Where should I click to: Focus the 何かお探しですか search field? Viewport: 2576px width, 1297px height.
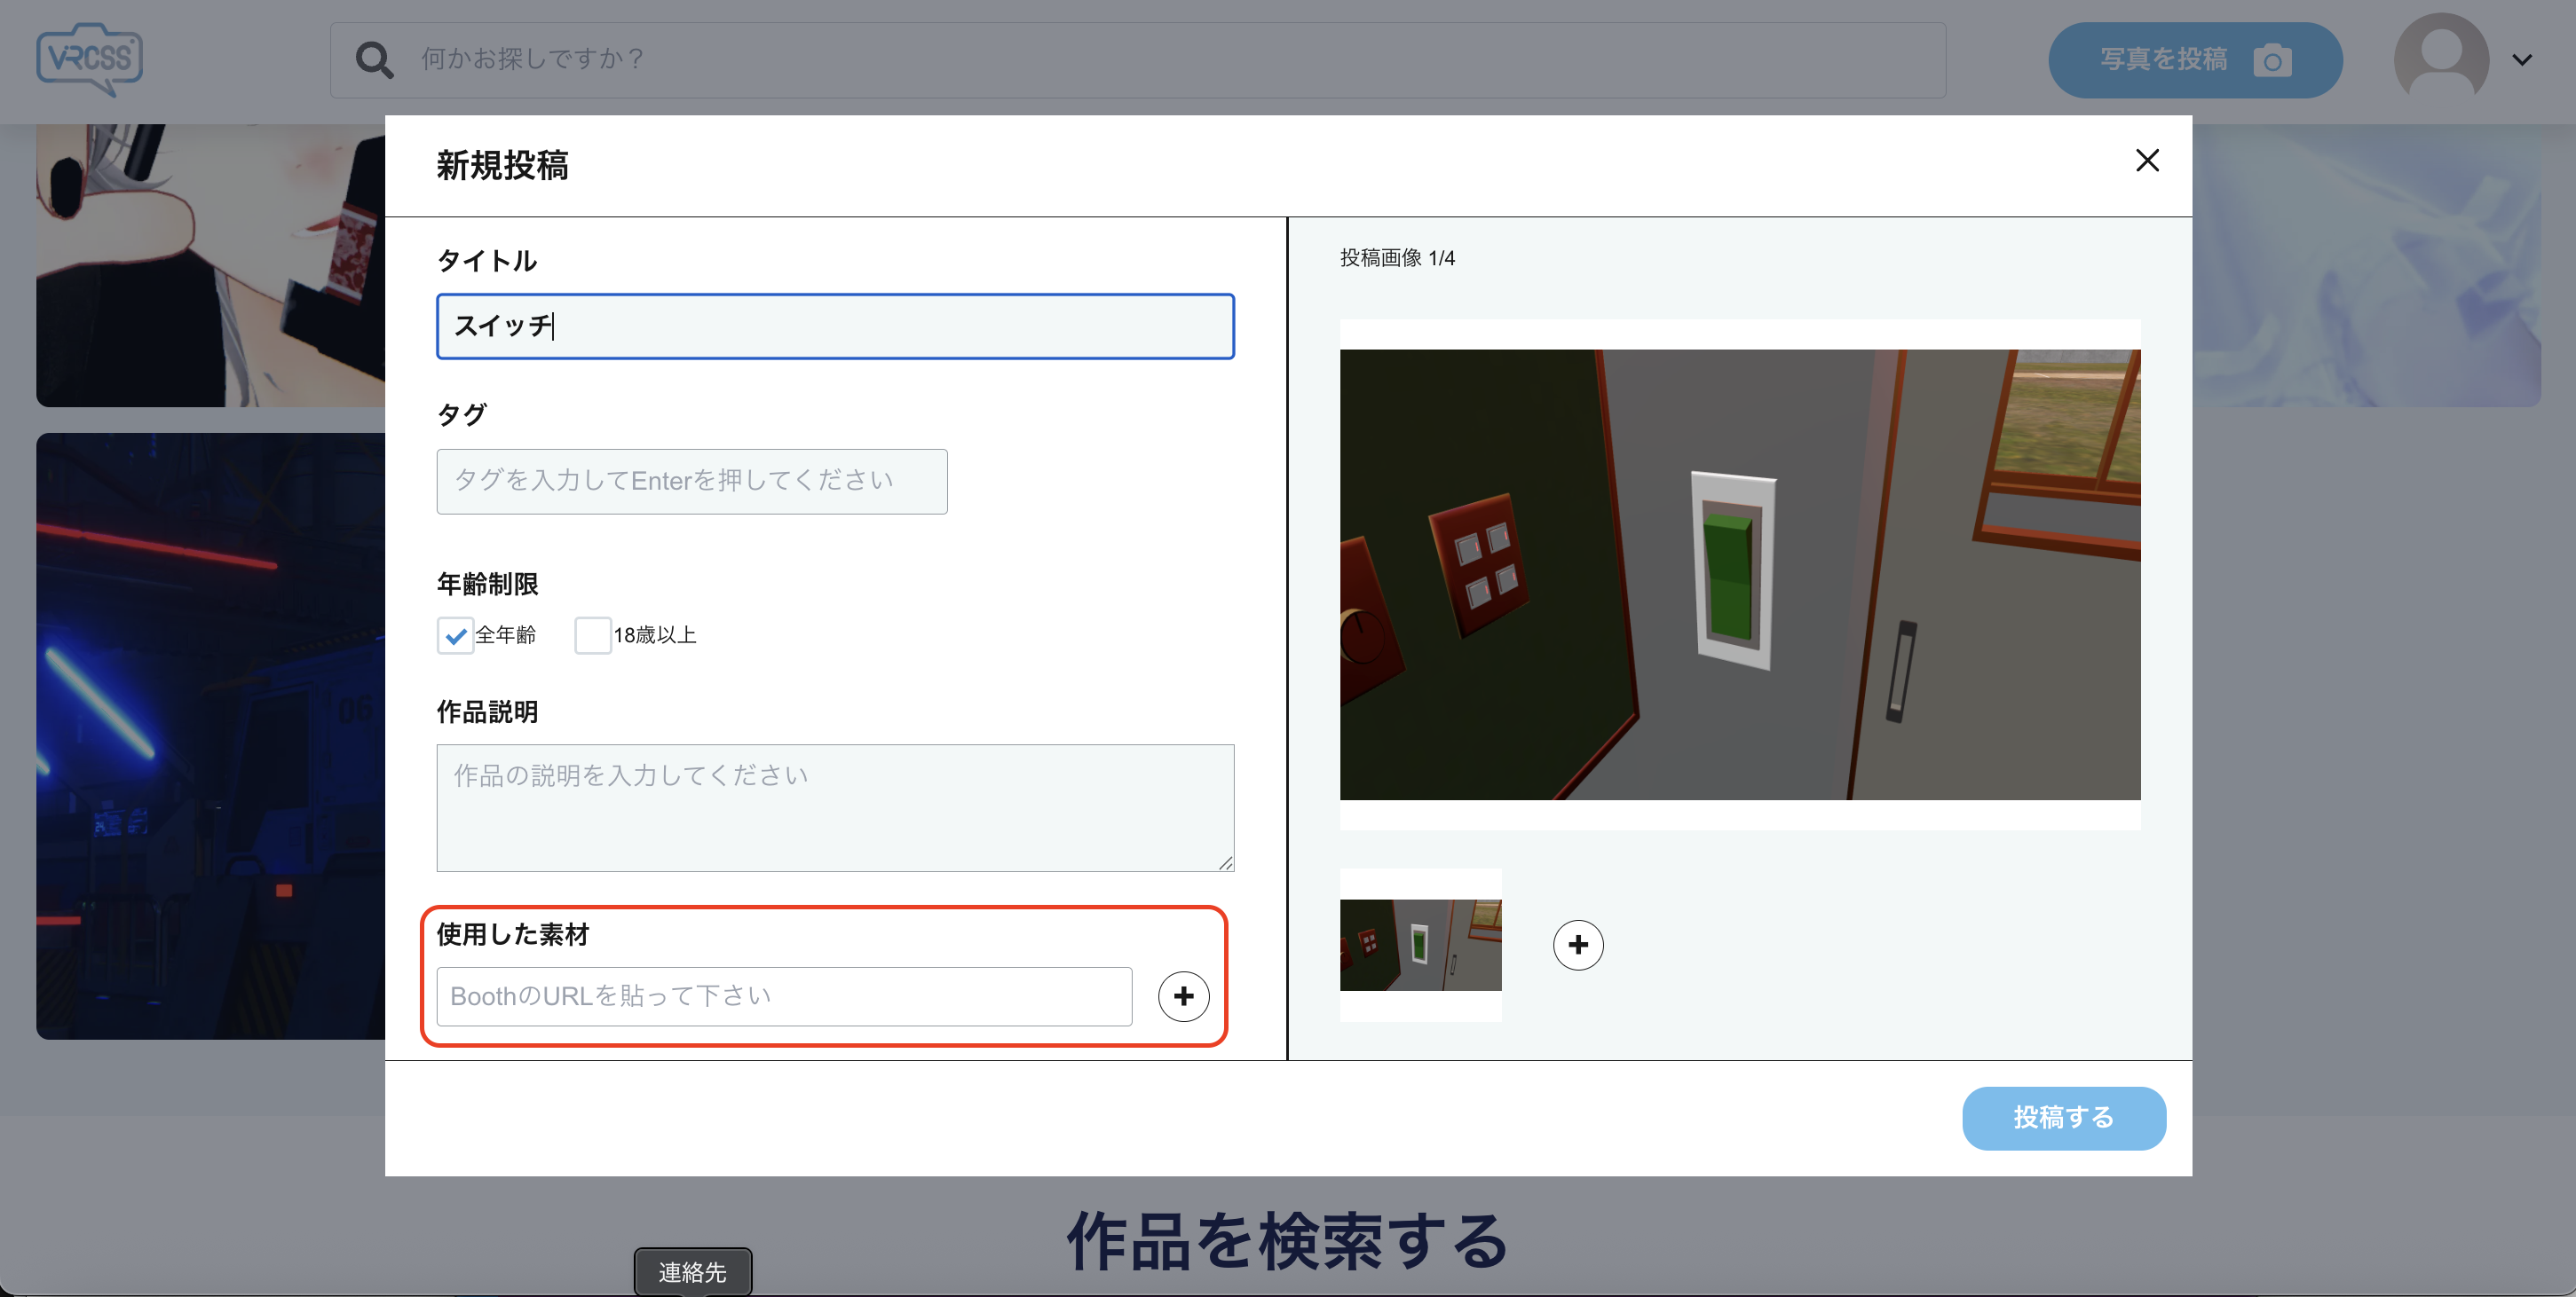click(x=1138, y=60)
